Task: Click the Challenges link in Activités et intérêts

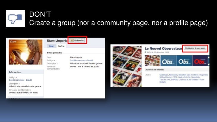Action: pyautogui.click(x=164, y=75)
